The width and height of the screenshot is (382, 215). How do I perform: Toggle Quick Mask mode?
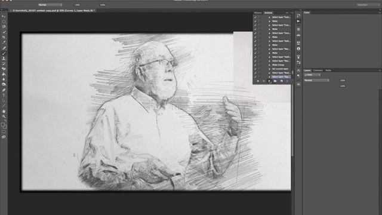[4, 132]
